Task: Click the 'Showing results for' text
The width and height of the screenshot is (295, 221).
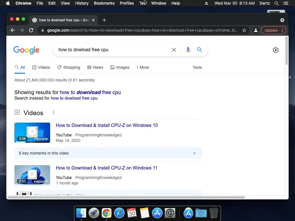Action: click(x=37, y=92)
